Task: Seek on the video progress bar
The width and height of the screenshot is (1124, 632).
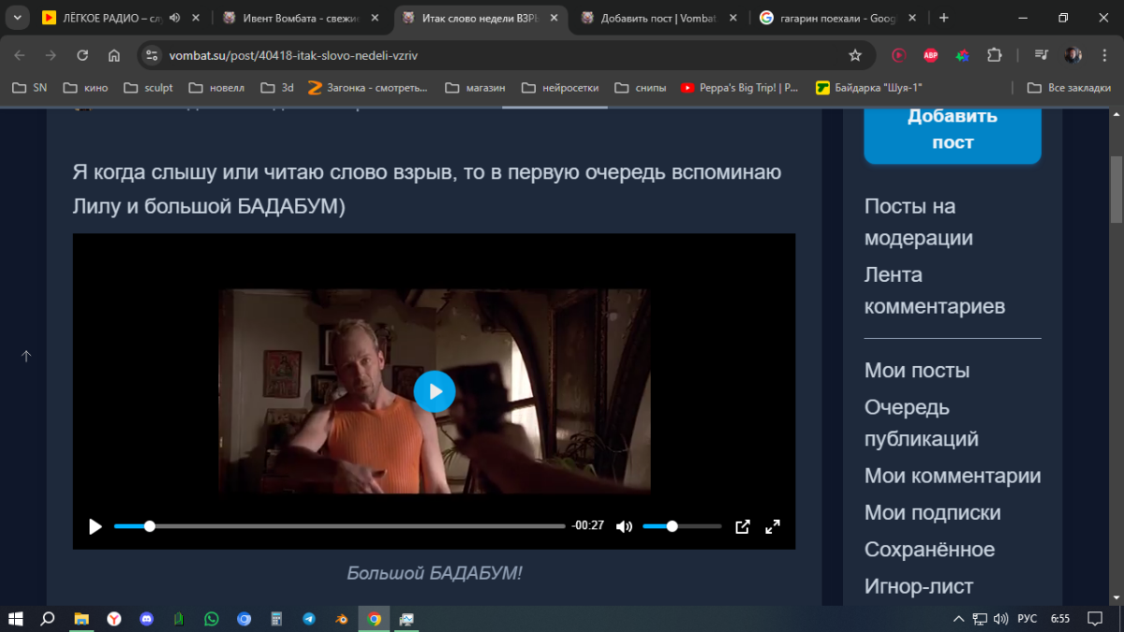Action: tap(340, 526)
